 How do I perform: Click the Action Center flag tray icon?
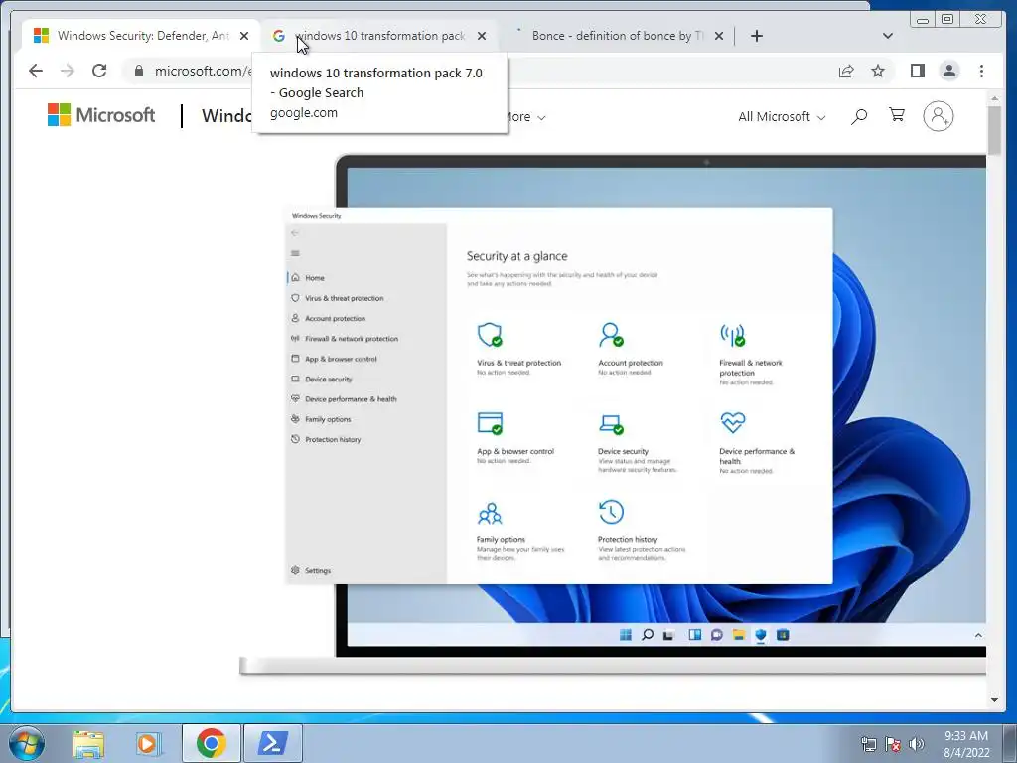pyautogui.click(x=893, y=744)
